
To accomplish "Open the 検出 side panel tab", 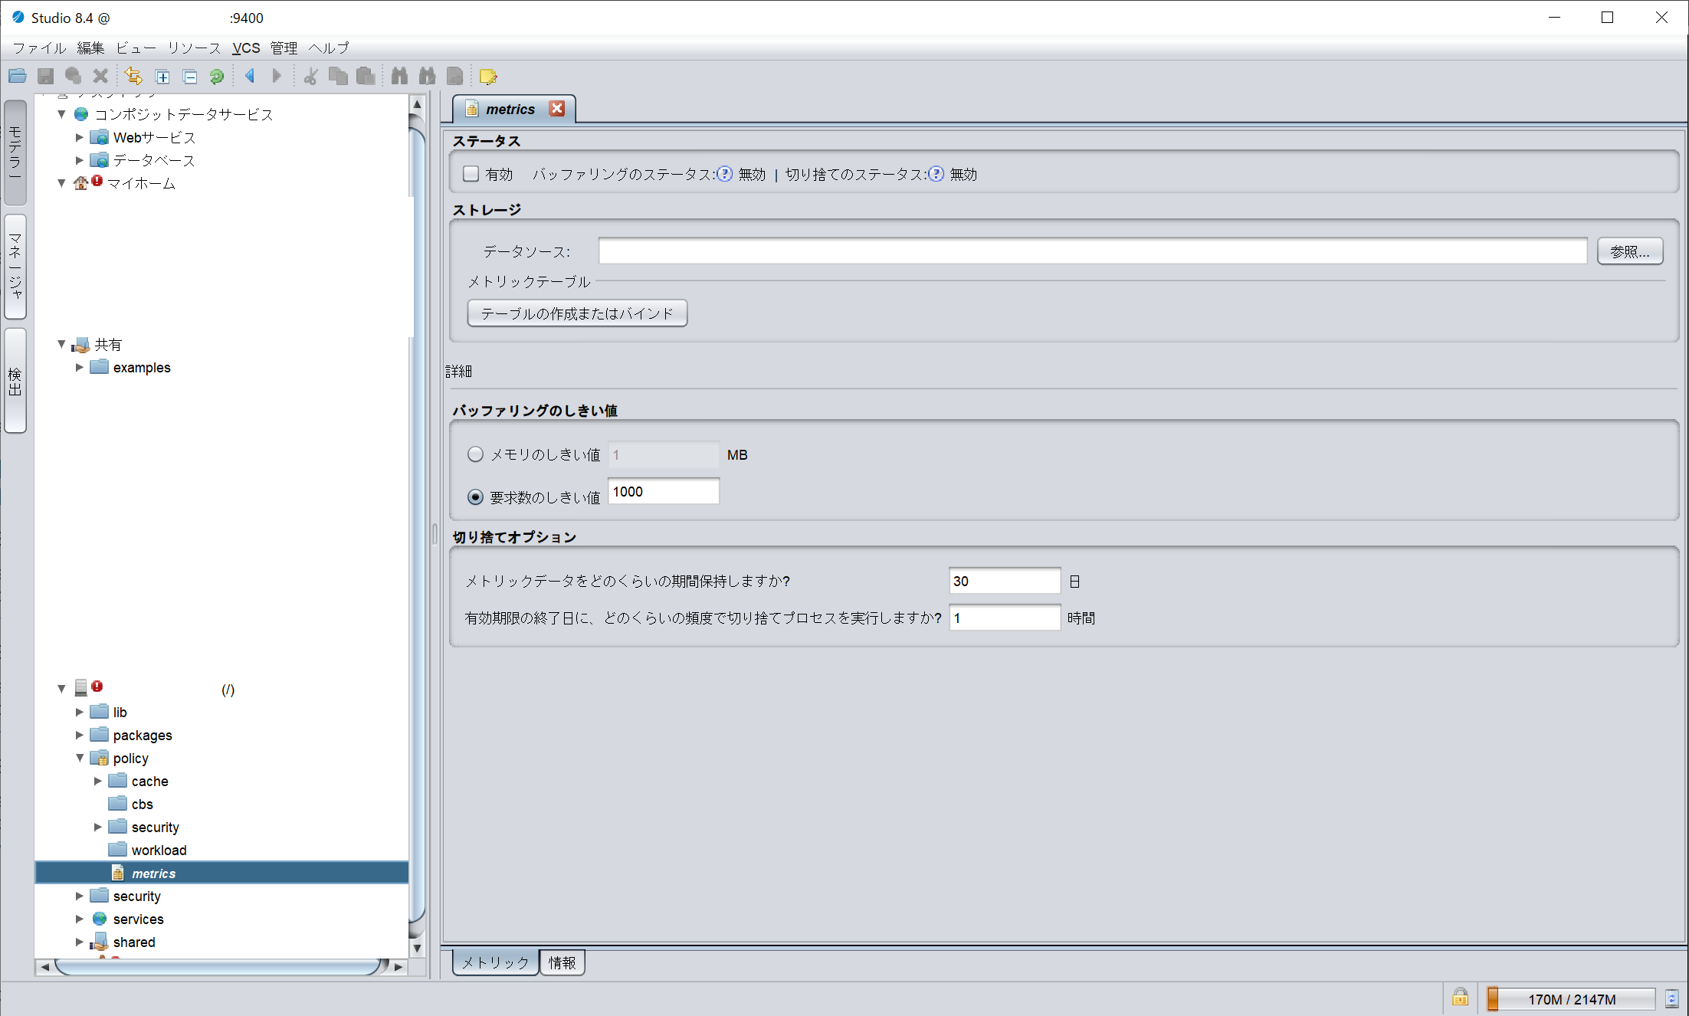I will click(15, 381).
